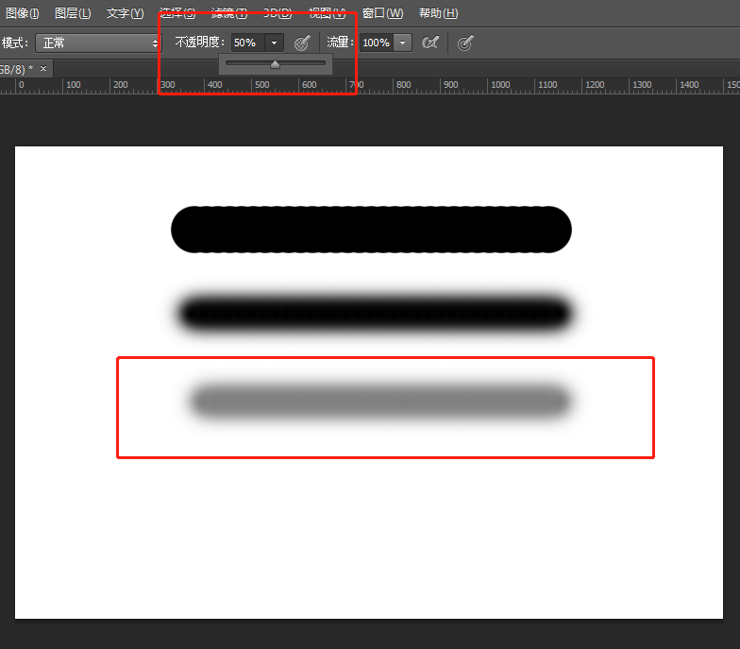Open the 视图(V) view menu
This screenshot has width=740, height=649.
click(327, 13)
